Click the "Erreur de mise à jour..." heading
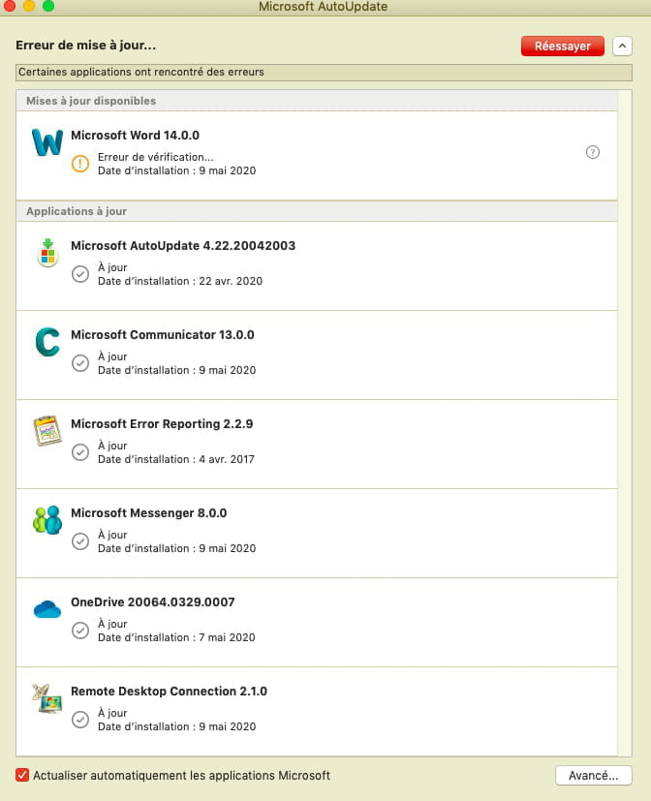Image resolution: width=651 pixels, height=801 pixels. tap(86, 45)
